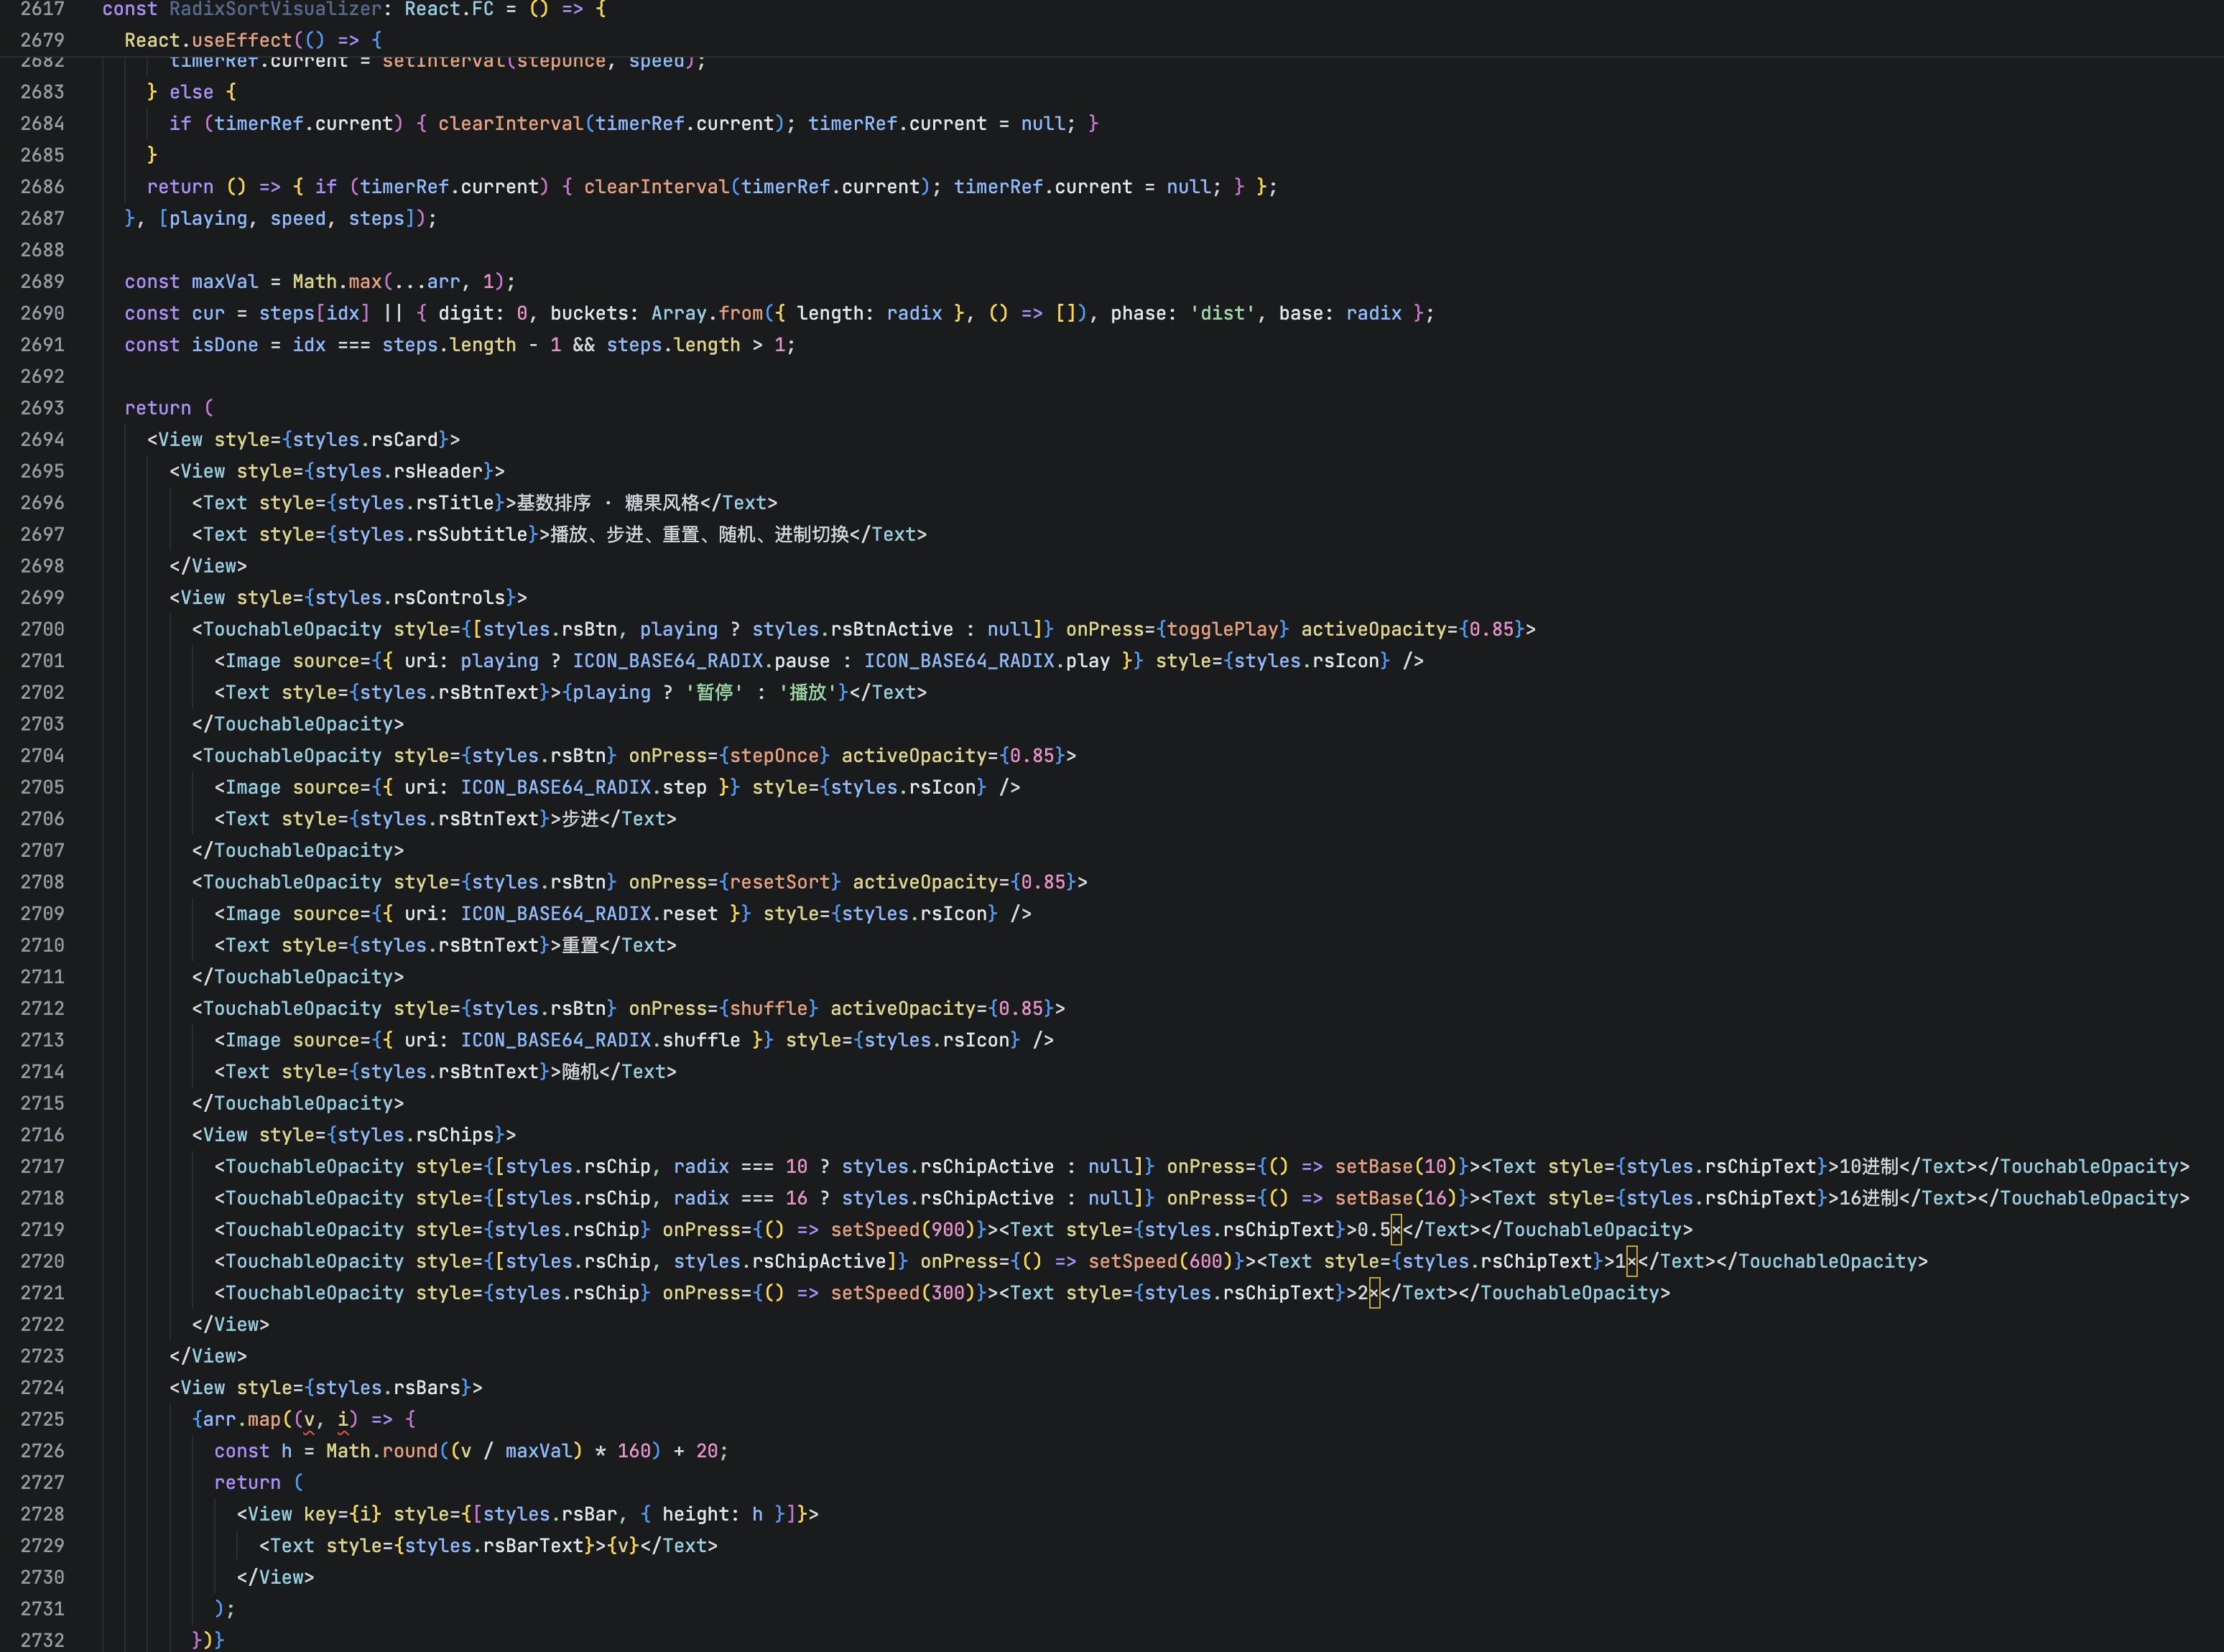The image size is (2224, 1652).
Task: Click 'styles.rsBarText' reference
Action: 494,1546
